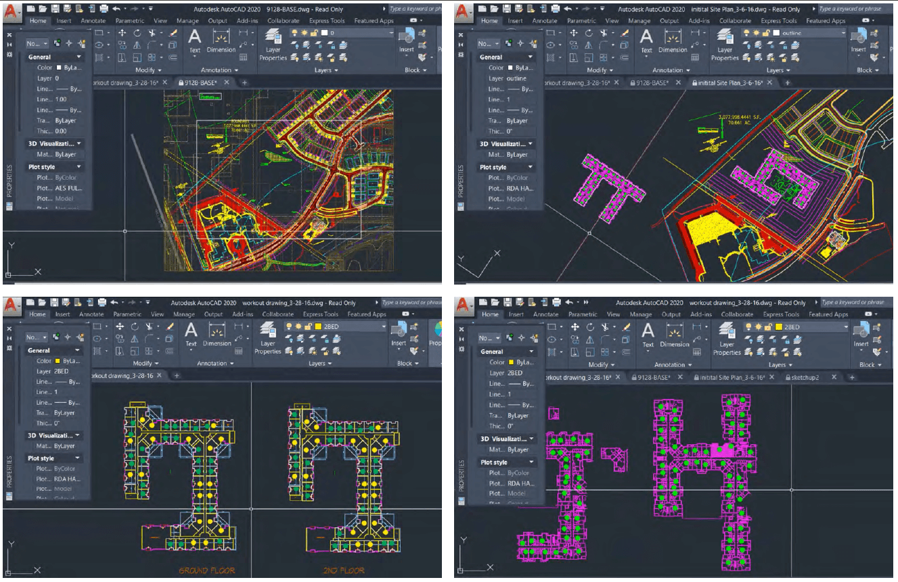Open Layer Properties in the top-left window

(273, 45)
